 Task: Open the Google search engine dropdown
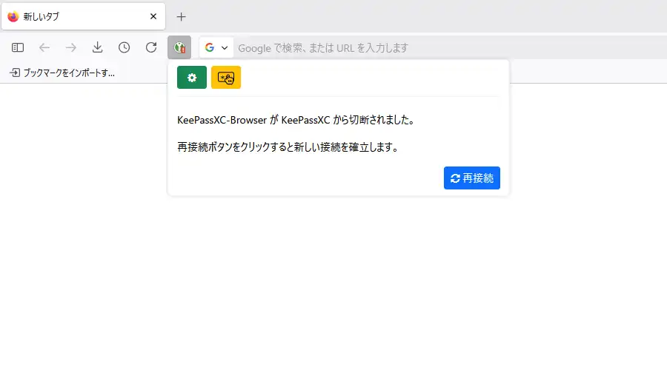pos(216,47)
